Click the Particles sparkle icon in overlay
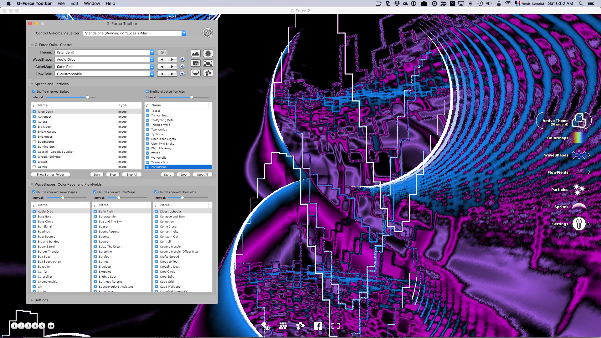The height and width of the screenshot is (338, 601). pos(578,190)
